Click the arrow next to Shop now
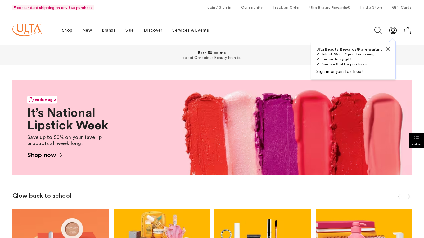 point(60,155)
